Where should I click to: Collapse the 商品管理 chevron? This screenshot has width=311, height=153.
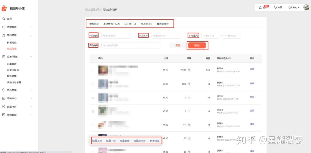(31, 35)
